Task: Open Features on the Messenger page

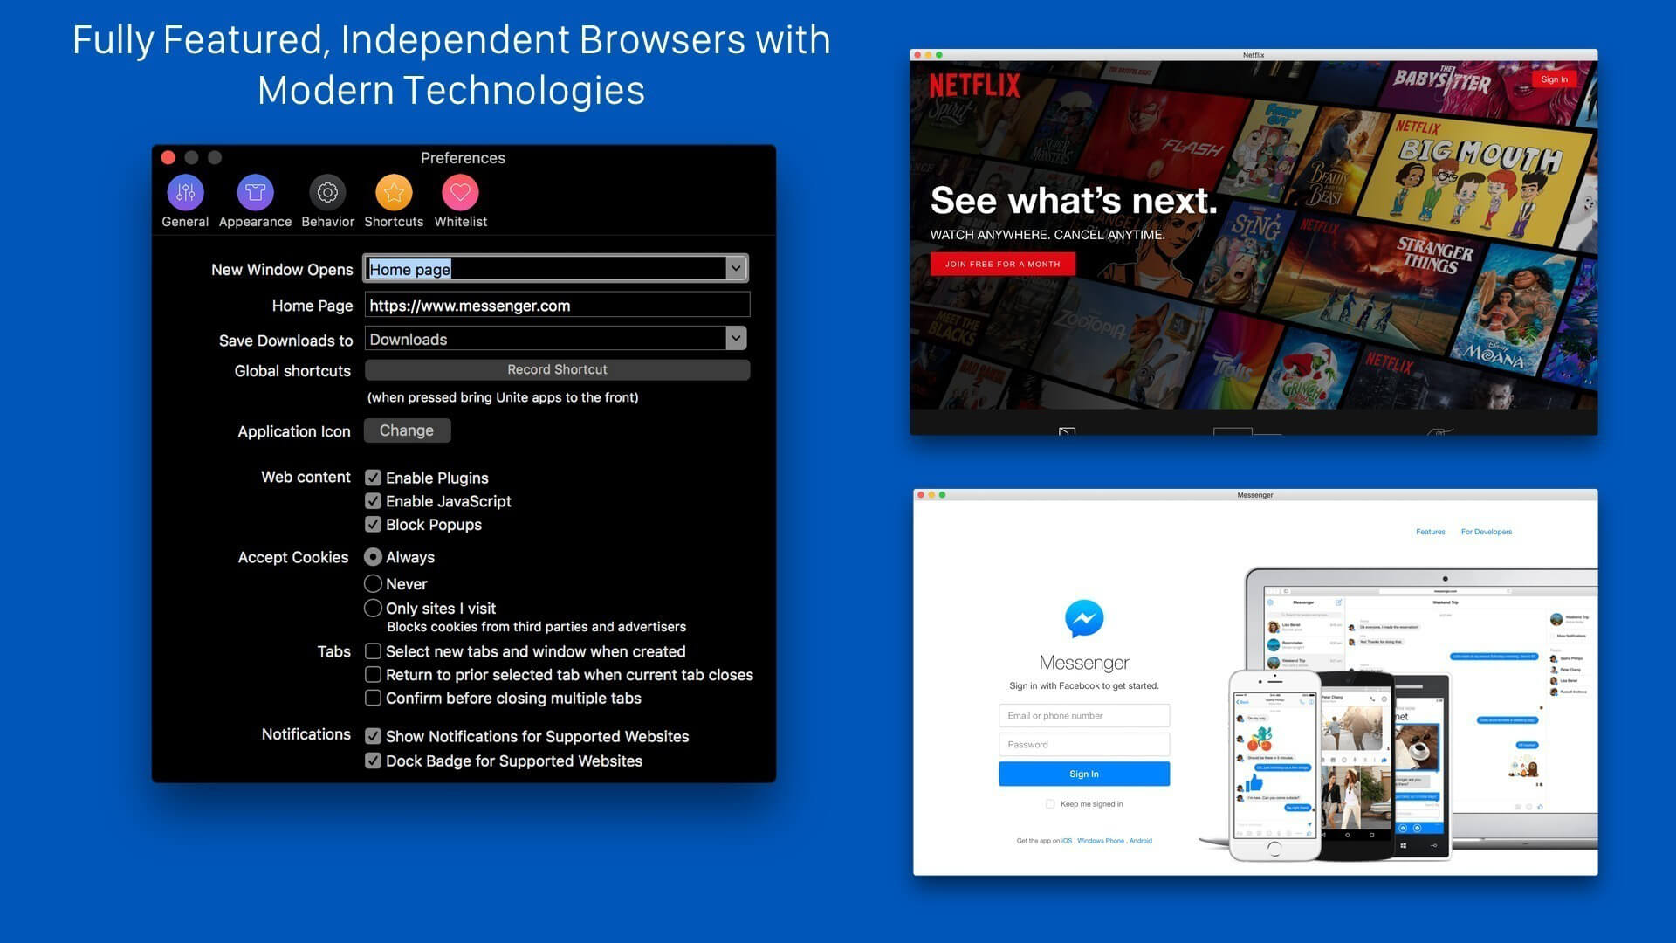Action: pyautogui.click(x=1431, y=531)
